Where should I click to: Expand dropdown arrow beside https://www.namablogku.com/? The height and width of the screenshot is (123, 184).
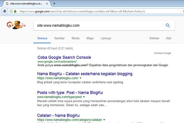point(80,78)
